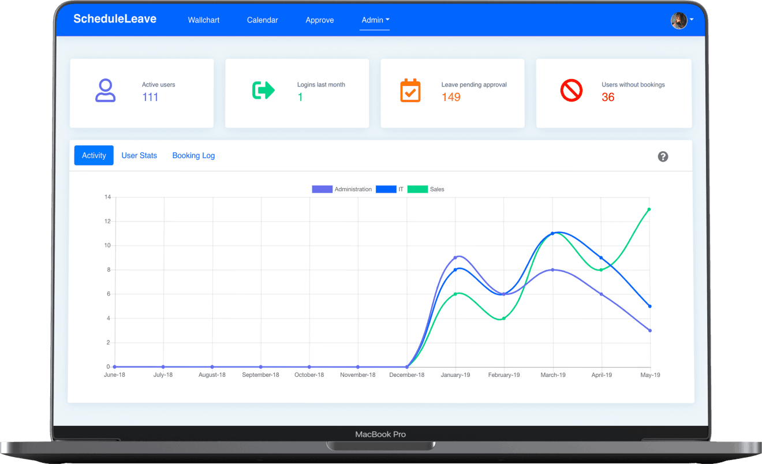Image resolution: width=762 pixels, height=464 pixels.
Task: Click the orange Leave pending approval calendar icon
Action: [410, 90]
